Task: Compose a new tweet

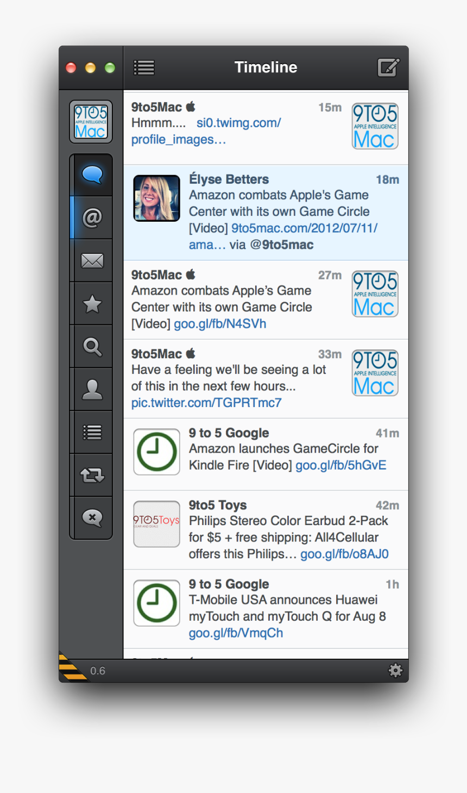Action: 389,67
